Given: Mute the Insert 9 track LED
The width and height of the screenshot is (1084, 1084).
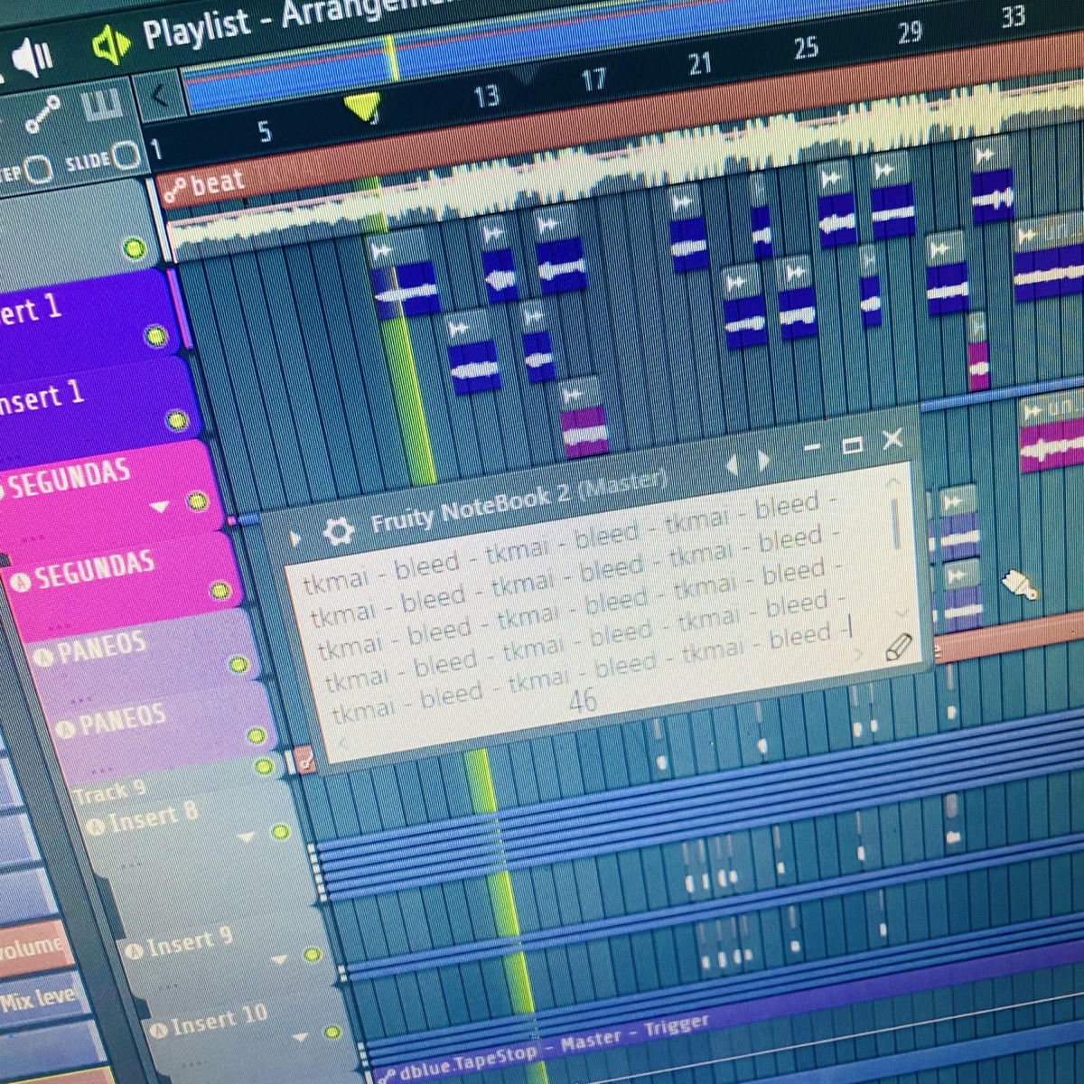Looking at the screenshot, I should click(x=313, y=955).
